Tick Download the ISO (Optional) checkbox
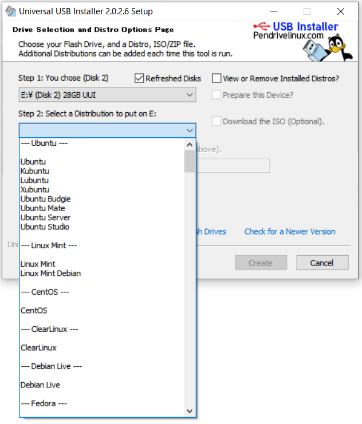Screen dimensions: 362x424 [x=217, y=121]
